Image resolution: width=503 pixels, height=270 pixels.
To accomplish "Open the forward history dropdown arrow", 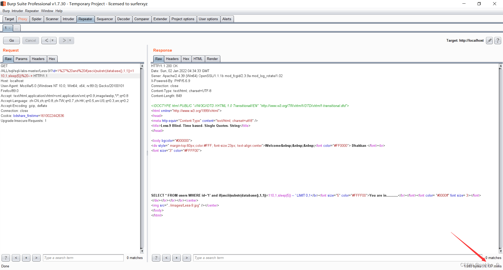I will pyautogui.click(x=70, y=40).
